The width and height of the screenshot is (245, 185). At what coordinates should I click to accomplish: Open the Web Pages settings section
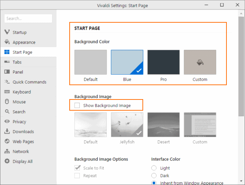pyautogui.click(x=23, y=141)
